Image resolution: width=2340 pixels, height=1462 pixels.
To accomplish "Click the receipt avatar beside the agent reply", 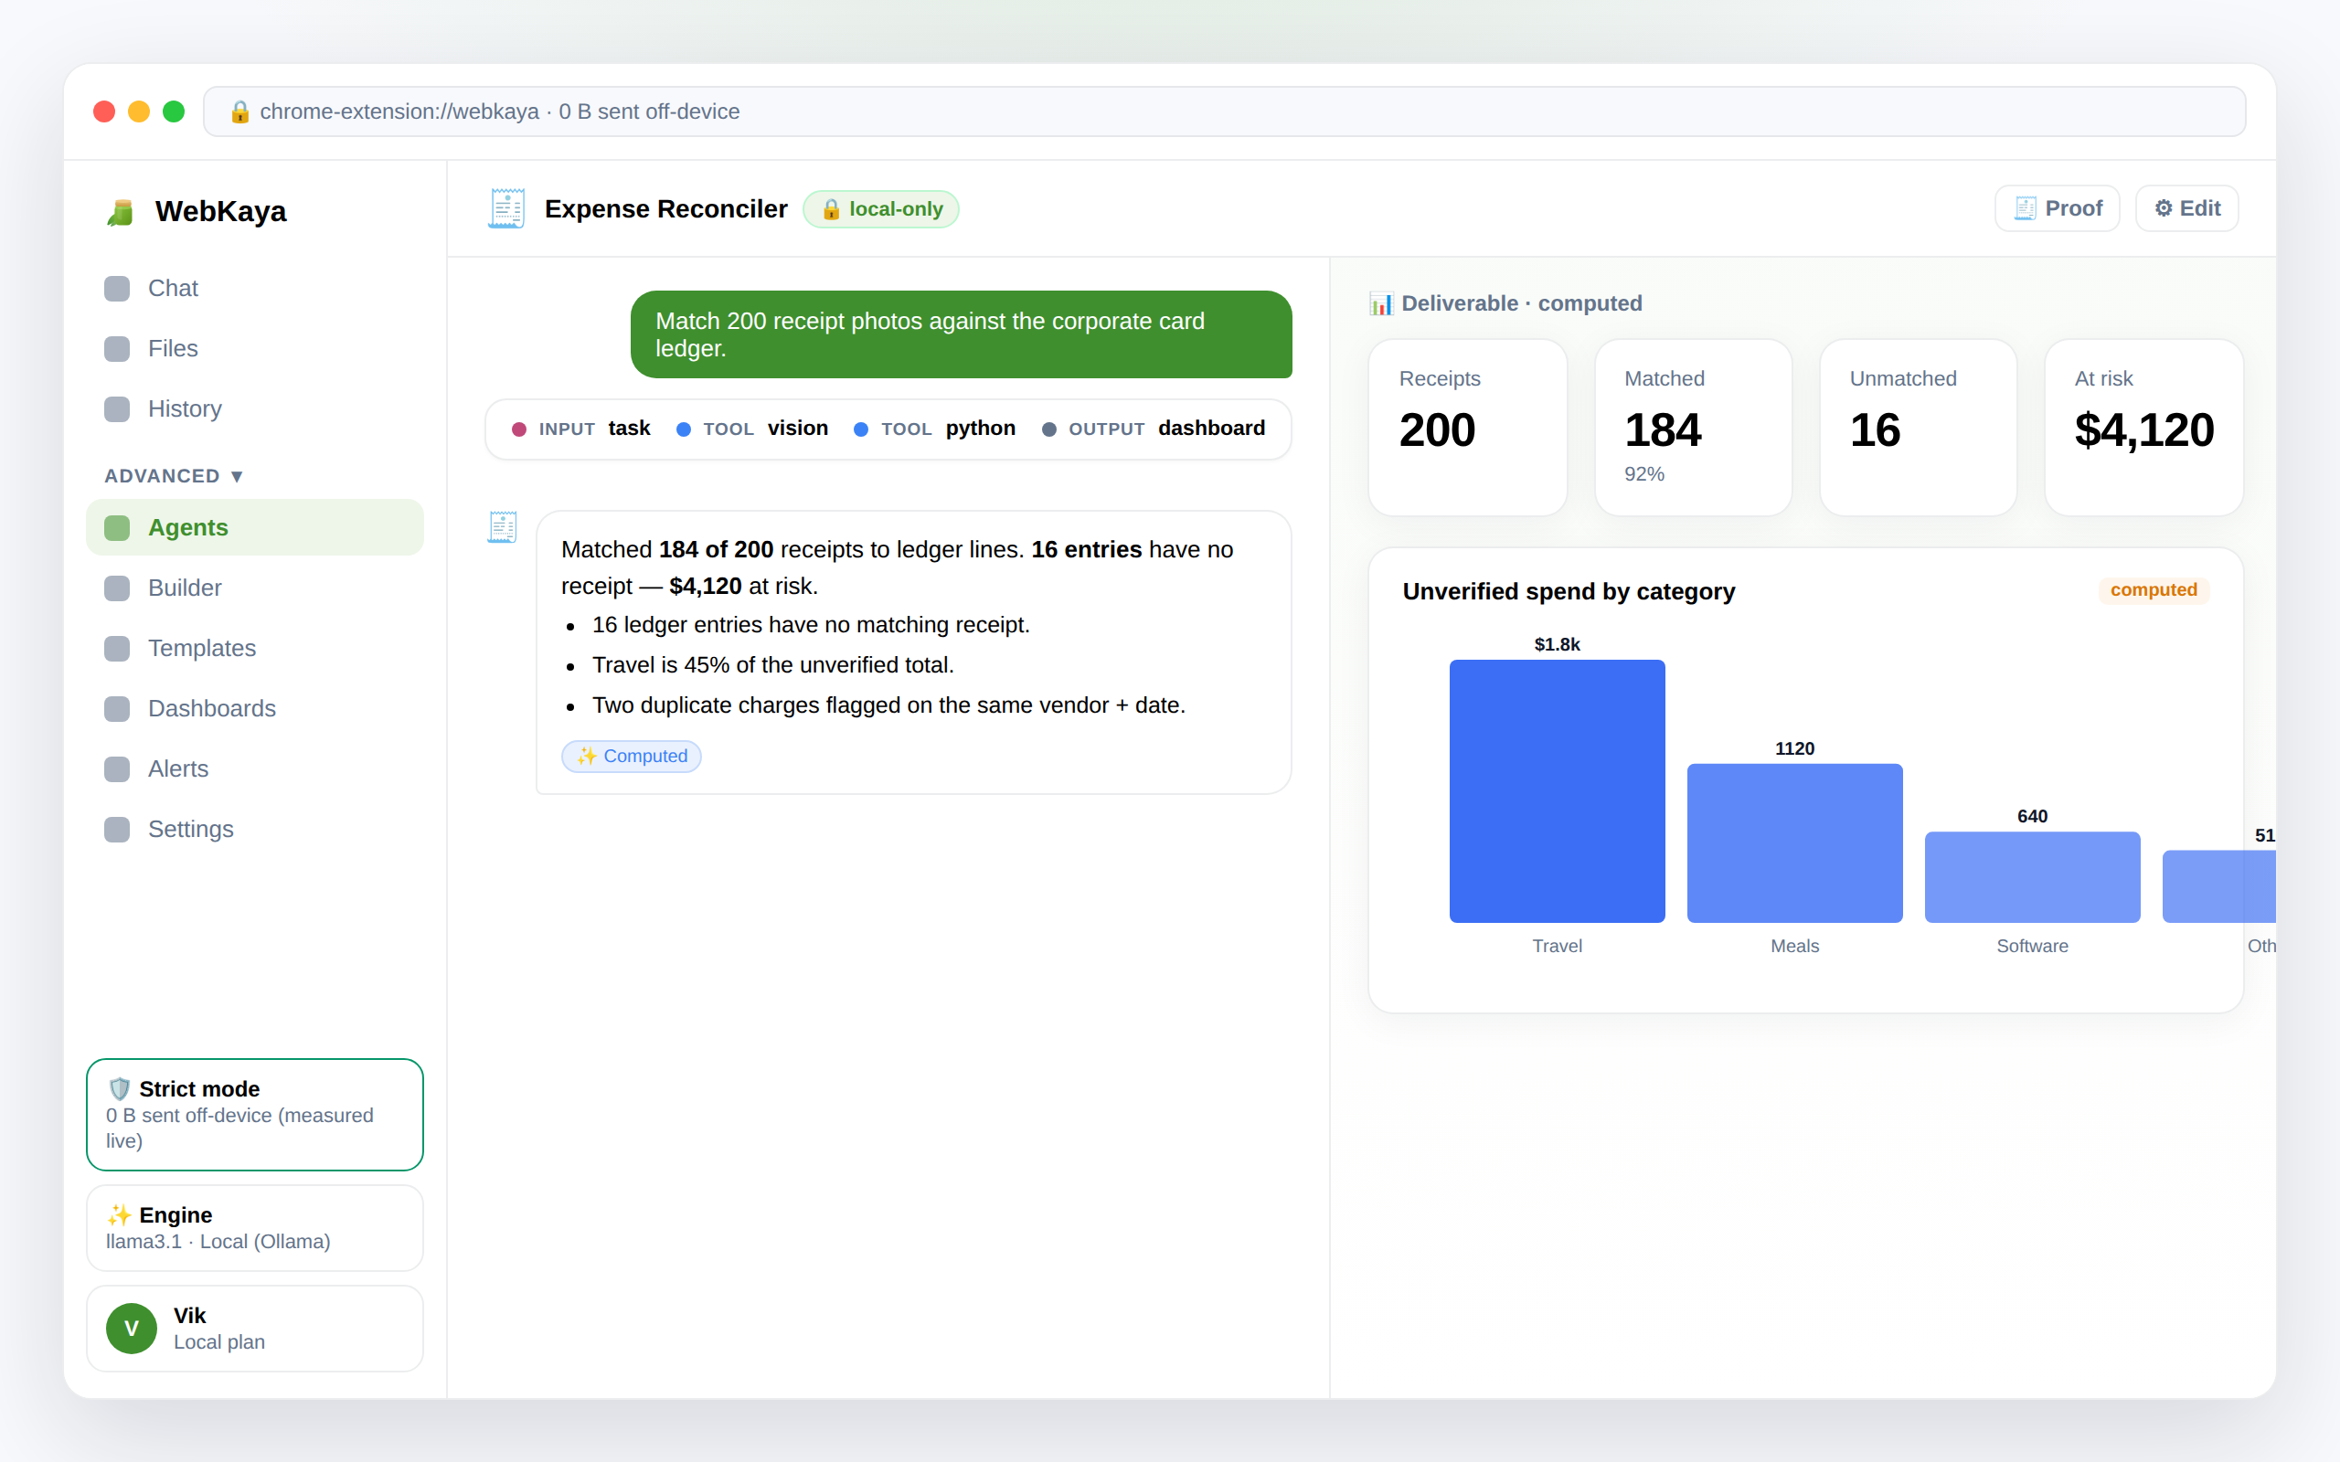I will (x=502, y=527).
